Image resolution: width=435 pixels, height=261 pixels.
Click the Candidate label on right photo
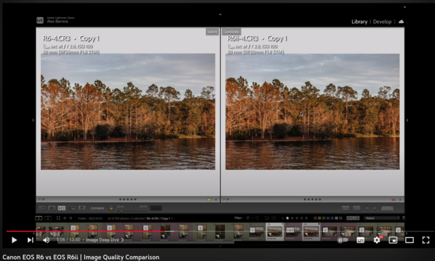[x=231, y=32]
